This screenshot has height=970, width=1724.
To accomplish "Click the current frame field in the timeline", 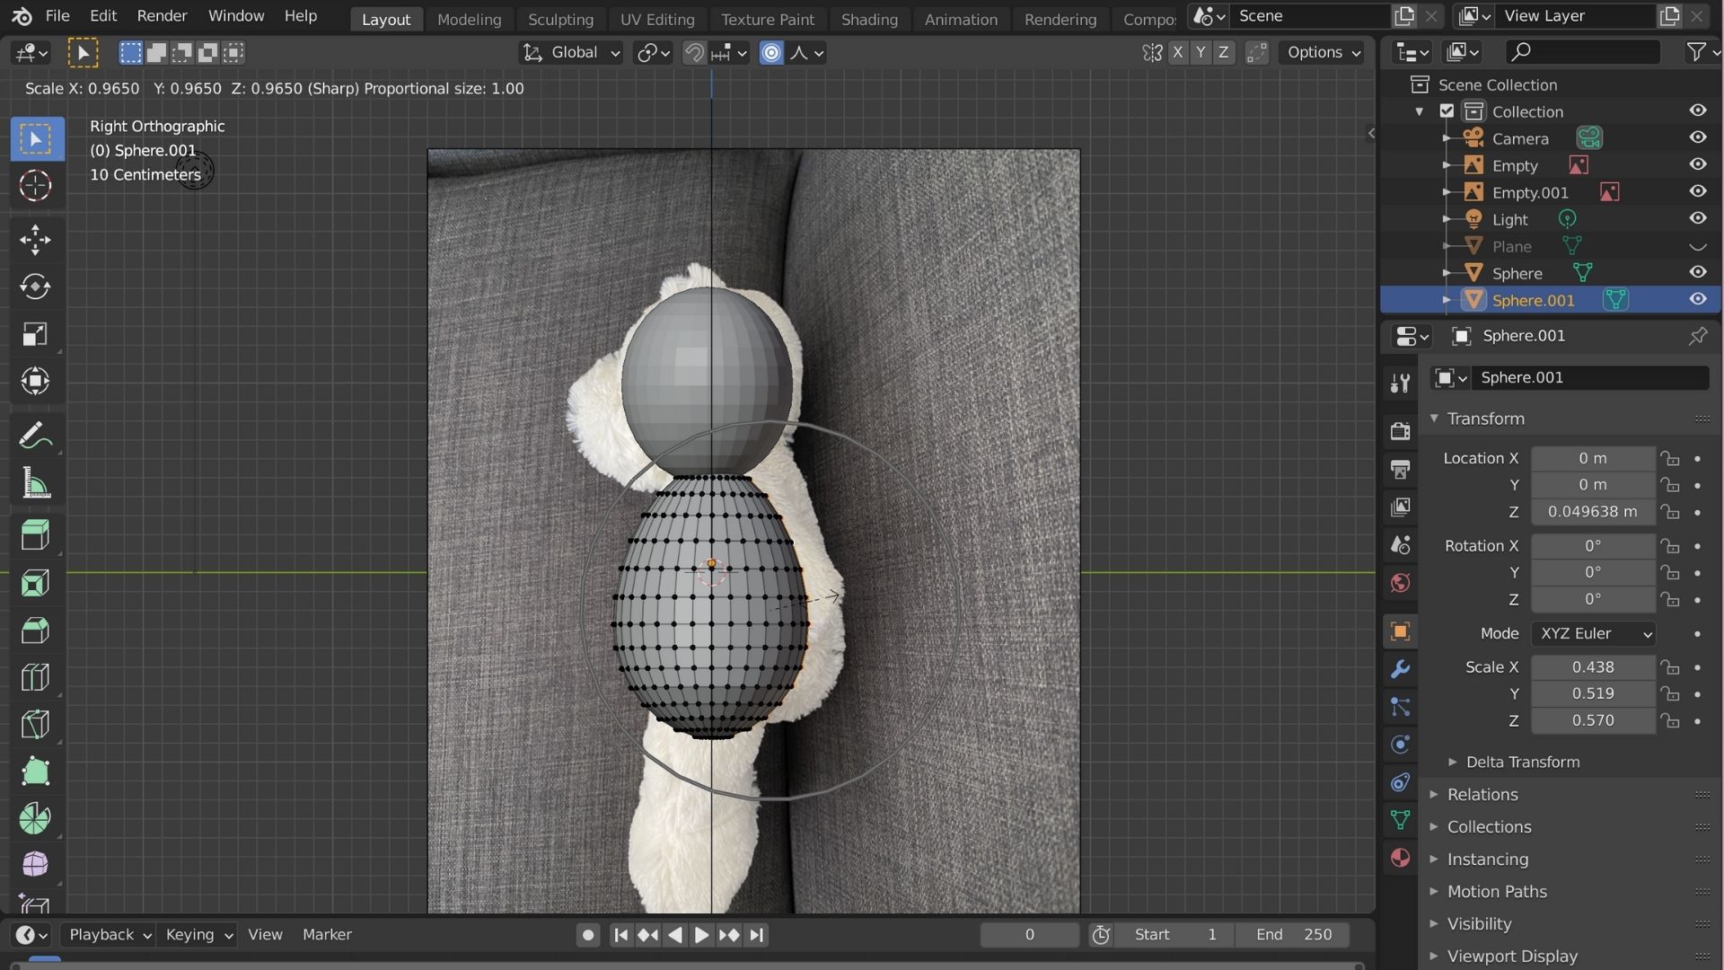I will click(x=1029, y=934).
